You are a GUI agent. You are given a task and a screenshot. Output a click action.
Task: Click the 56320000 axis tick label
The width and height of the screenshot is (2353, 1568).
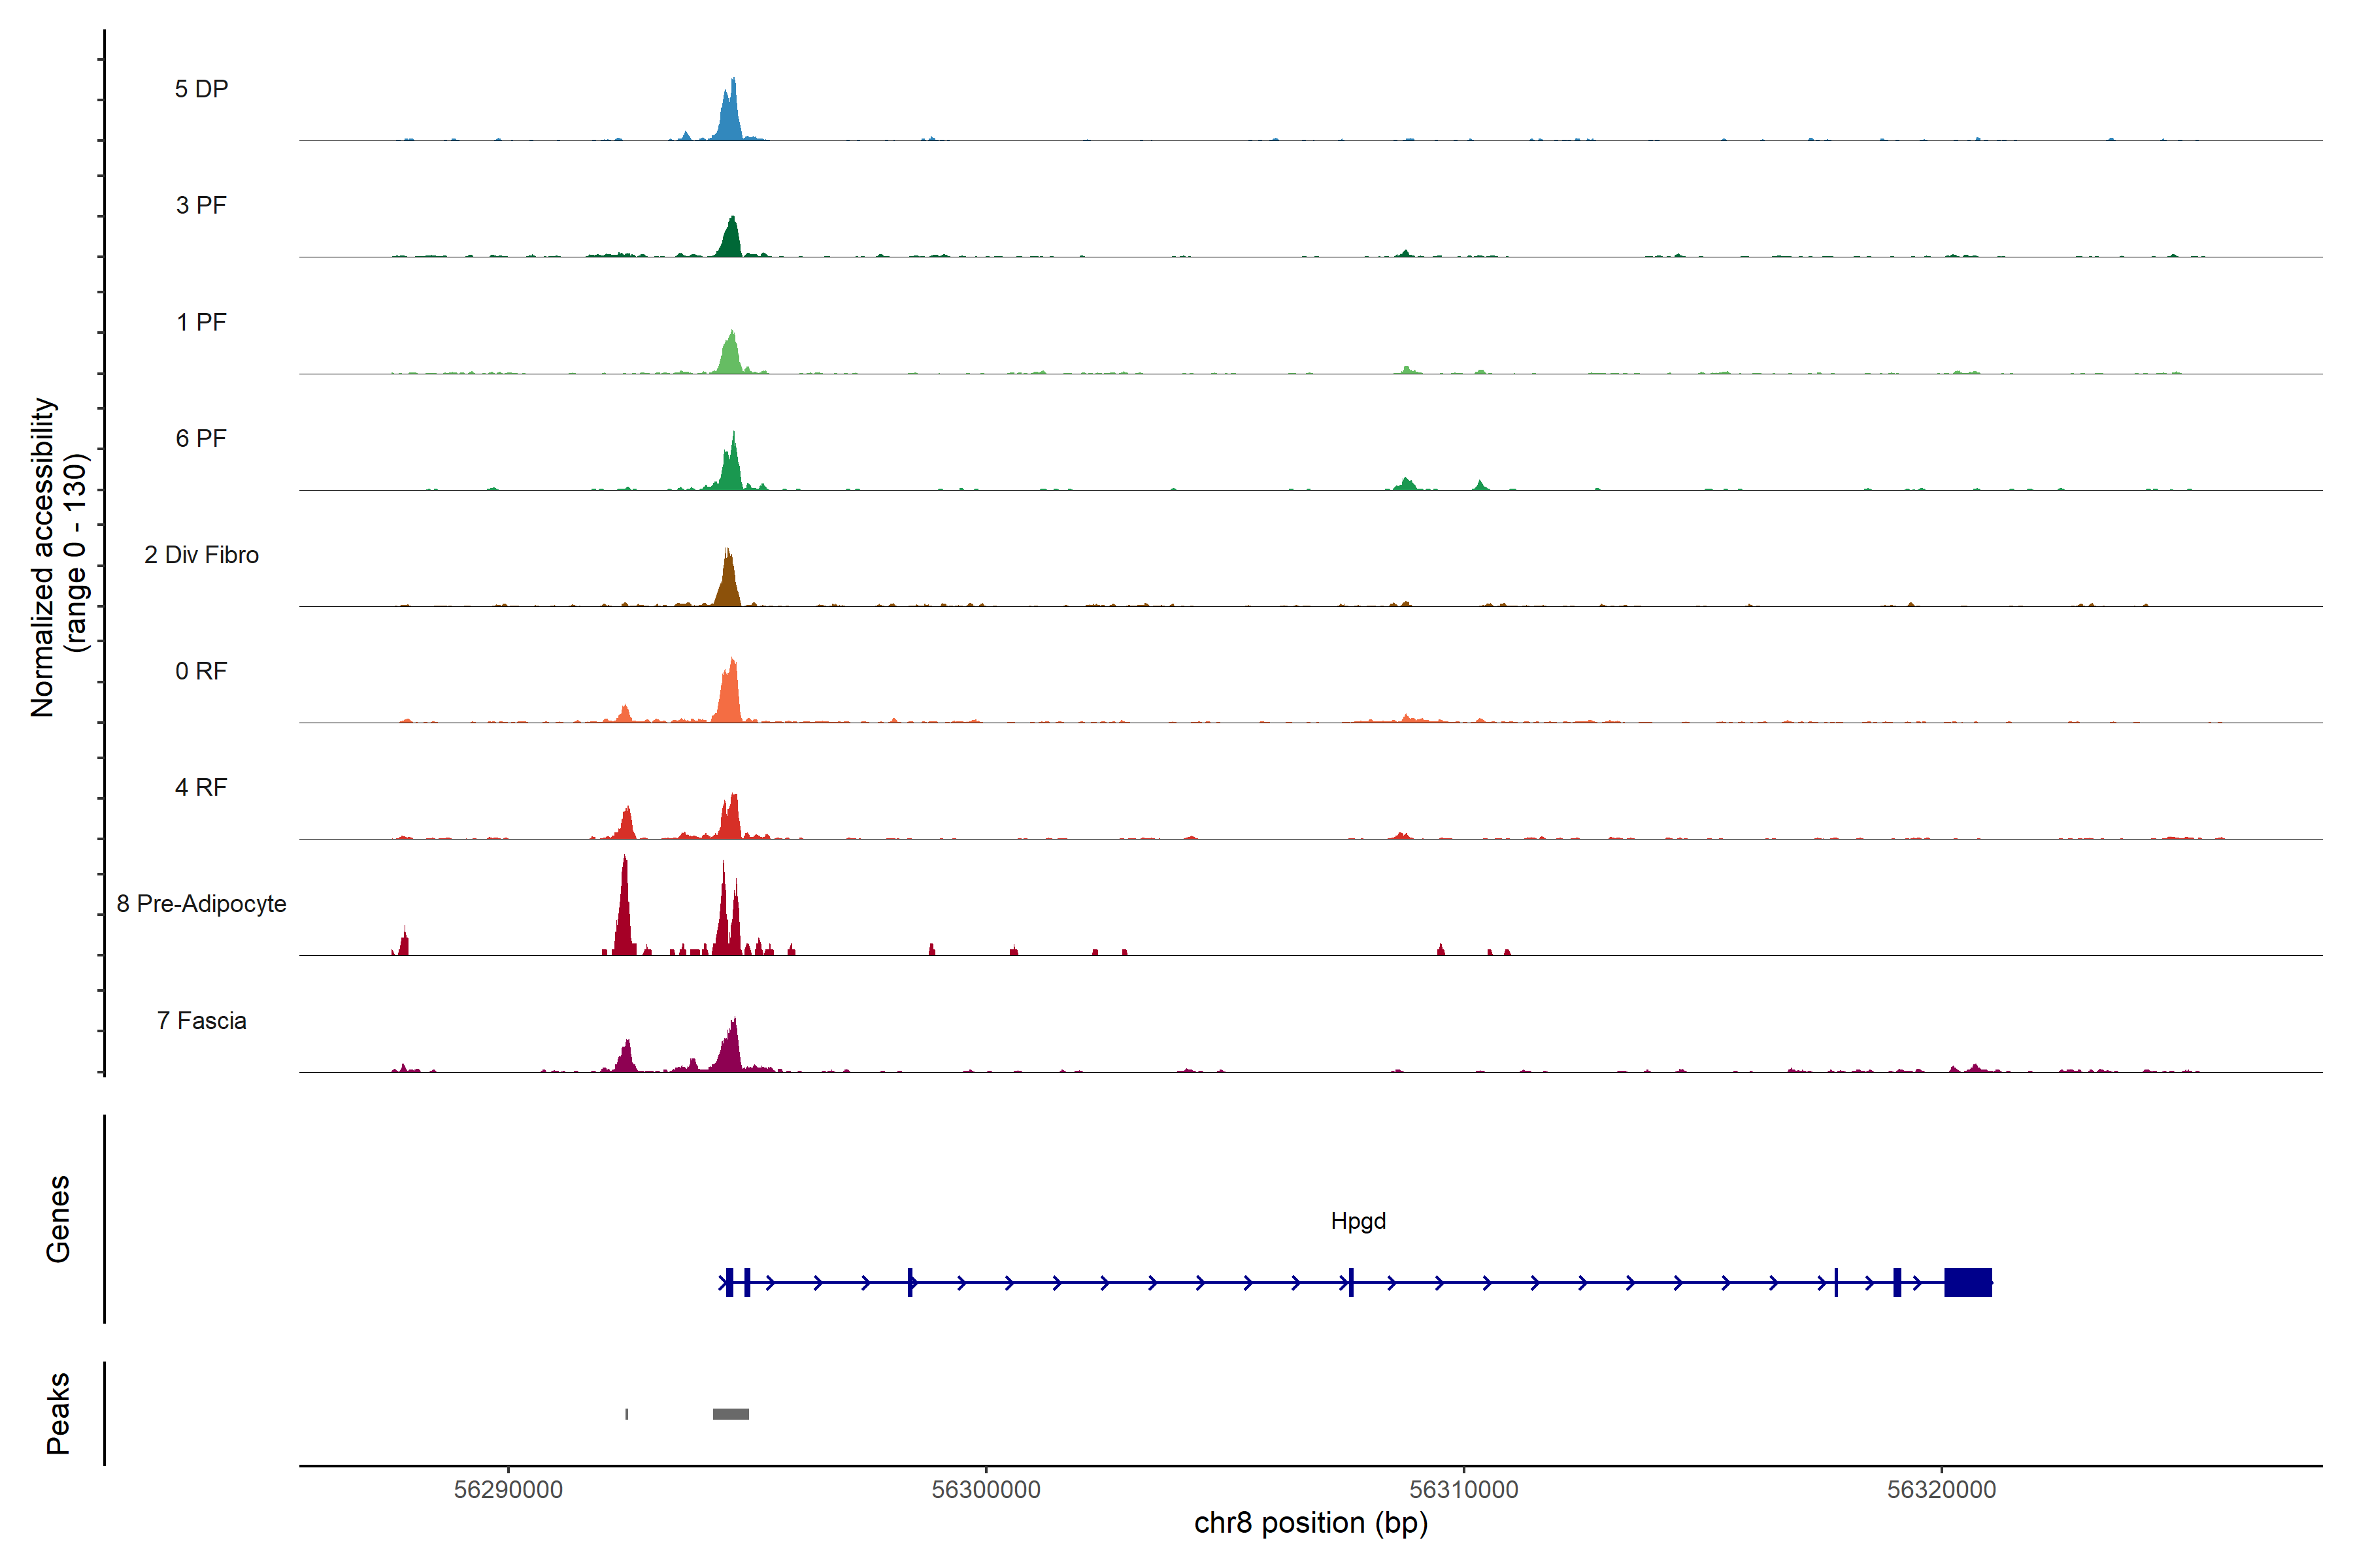(1941, 1490)
